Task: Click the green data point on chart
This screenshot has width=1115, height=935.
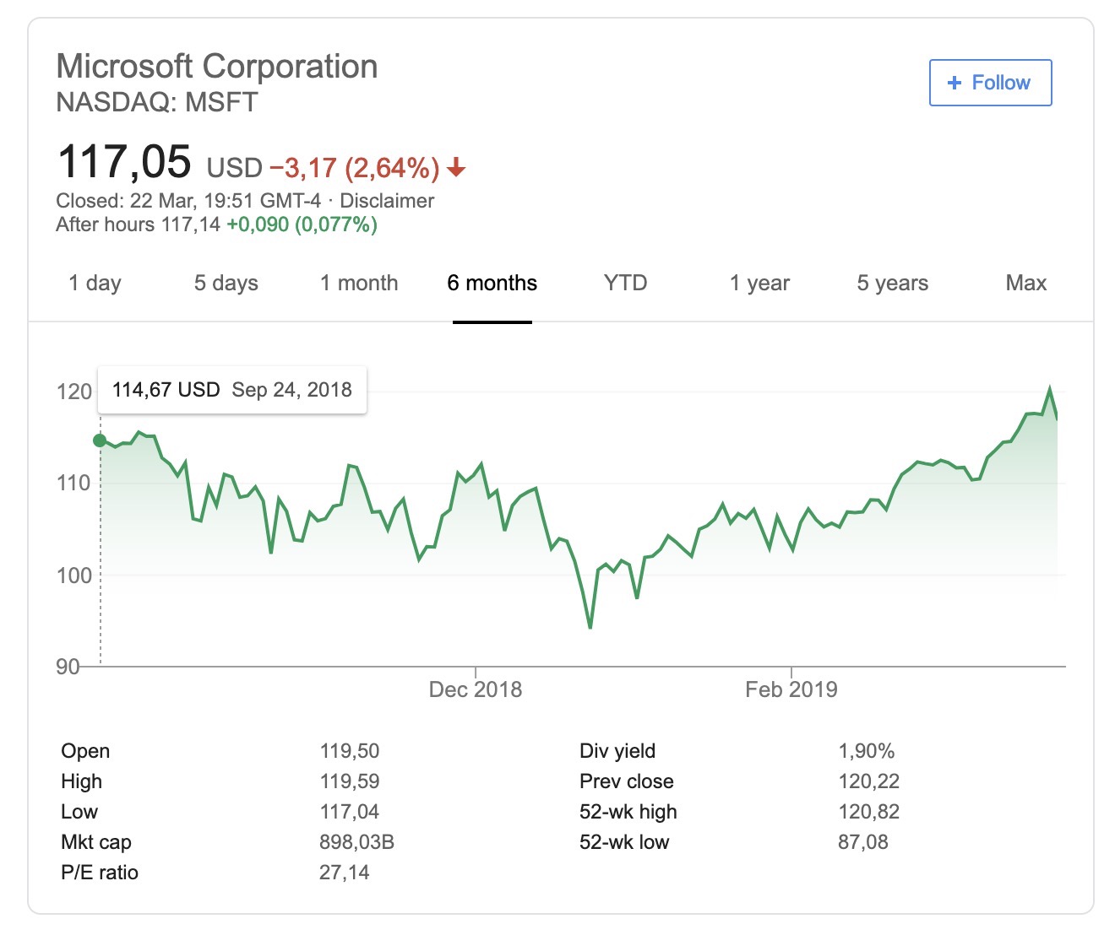Action: (100, 440)
